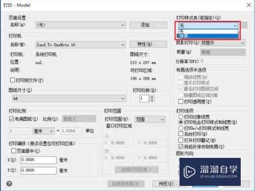255x191 pixels.
Task: Enable the 打印透明度 checkbox
Action: pos(181,101)
